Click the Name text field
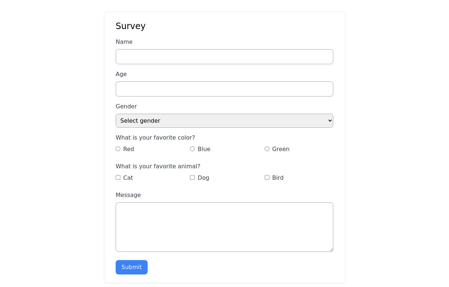Viewport: 449px width, 287px height. click(x=224, y=57)
